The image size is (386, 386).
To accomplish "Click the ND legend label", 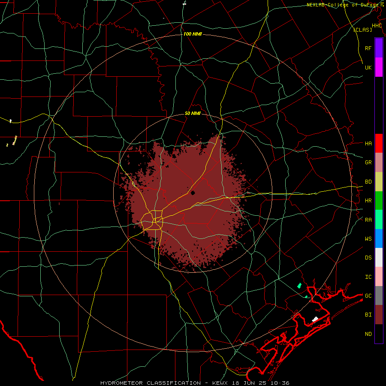I will click(368, 334).
